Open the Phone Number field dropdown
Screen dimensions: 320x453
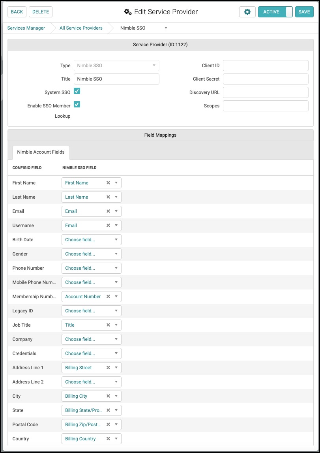tap(92, 268)
